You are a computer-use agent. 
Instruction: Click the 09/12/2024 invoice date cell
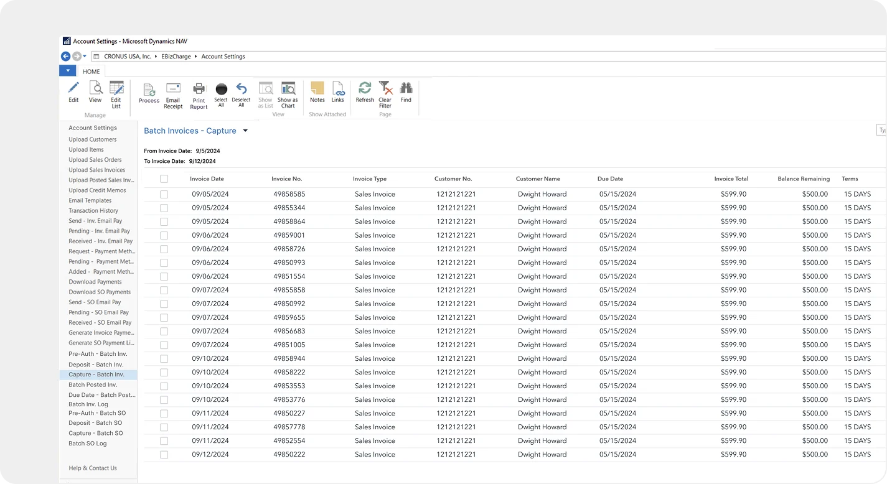click(210, 454)
